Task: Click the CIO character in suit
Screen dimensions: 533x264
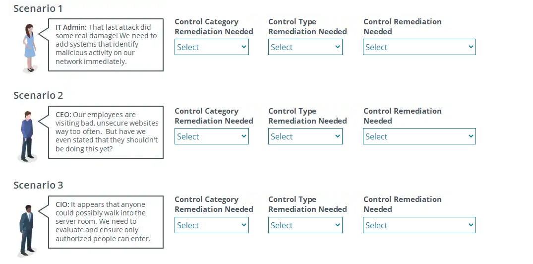Action: [26, 230]
